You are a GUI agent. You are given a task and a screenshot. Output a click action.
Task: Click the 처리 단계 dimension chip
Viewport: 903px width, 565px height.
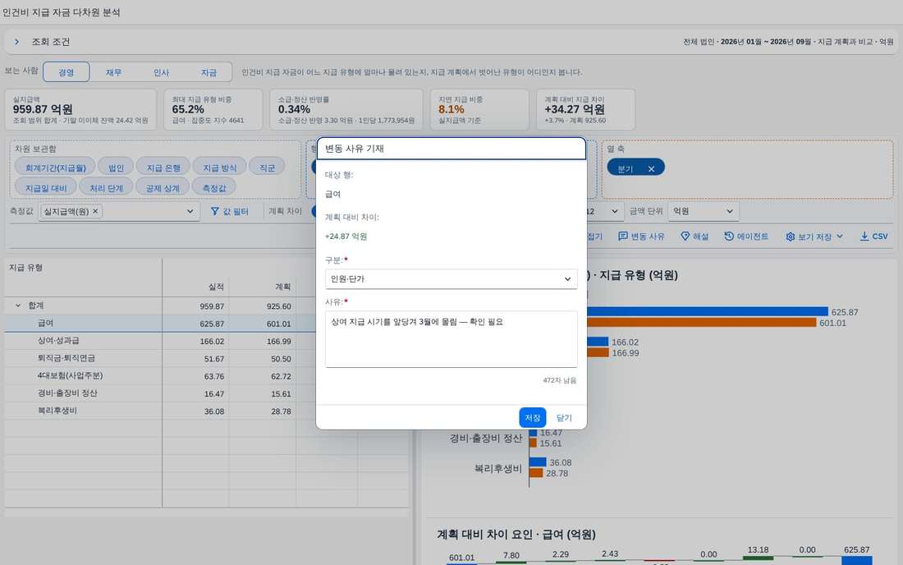point(107,188)
